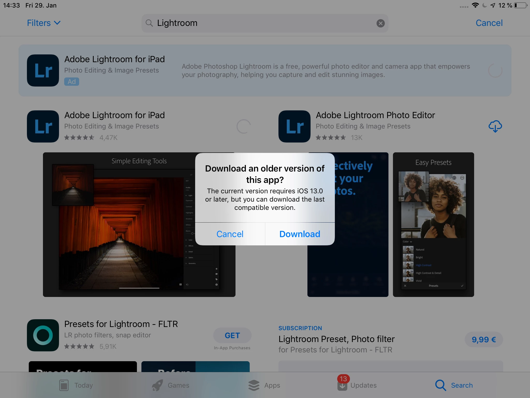Select the Search tab magnifier icon
This screenshot has height=398, width=530.
click(440, 385)
